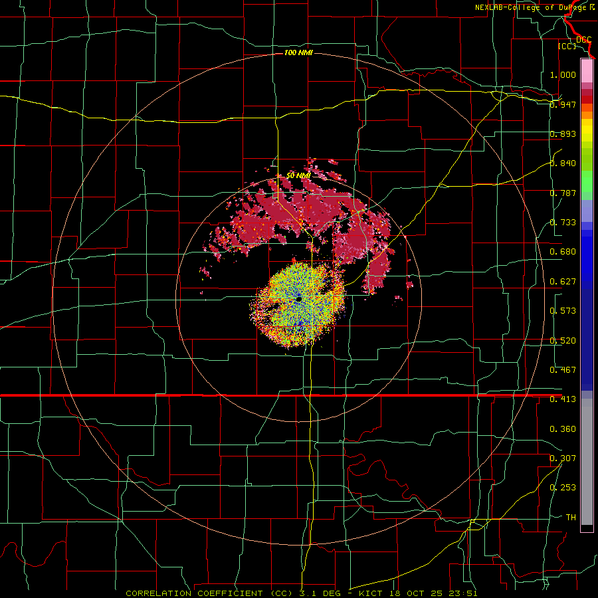598x598 pixels.
Task: Click the [CC] legend unit label
Action: [x=567, y=46]
